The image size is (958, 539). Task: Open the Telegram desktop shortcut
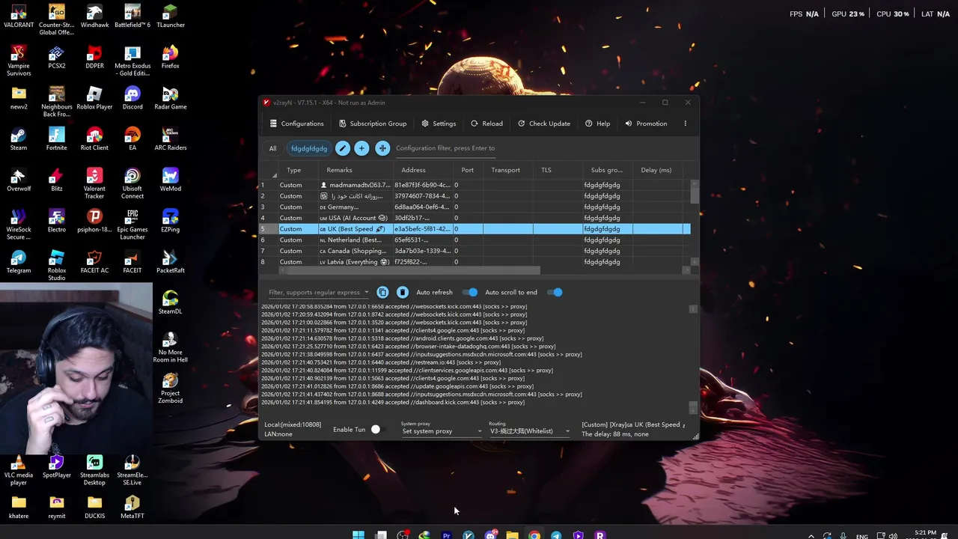19,262
